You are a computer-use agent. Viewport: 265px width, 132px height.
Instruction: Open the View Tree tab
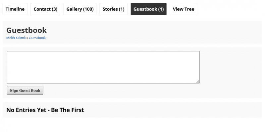[183, 9]
